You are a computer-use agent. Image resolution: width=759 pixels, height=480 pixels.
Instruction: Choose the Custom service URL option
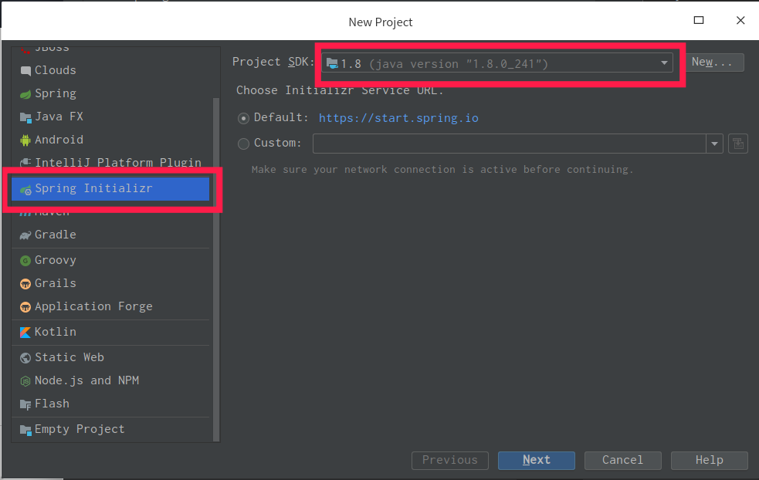[x=243, y=144]
